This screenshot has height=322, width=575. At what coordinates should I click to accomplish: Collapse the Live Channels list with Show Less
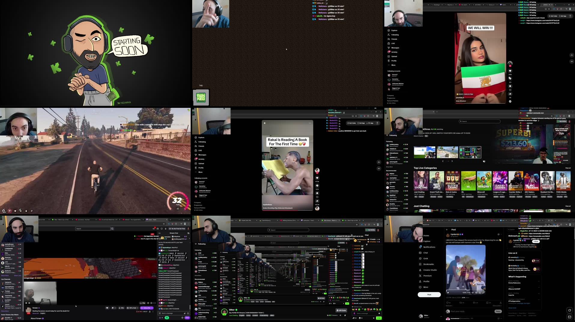[17, 276]
